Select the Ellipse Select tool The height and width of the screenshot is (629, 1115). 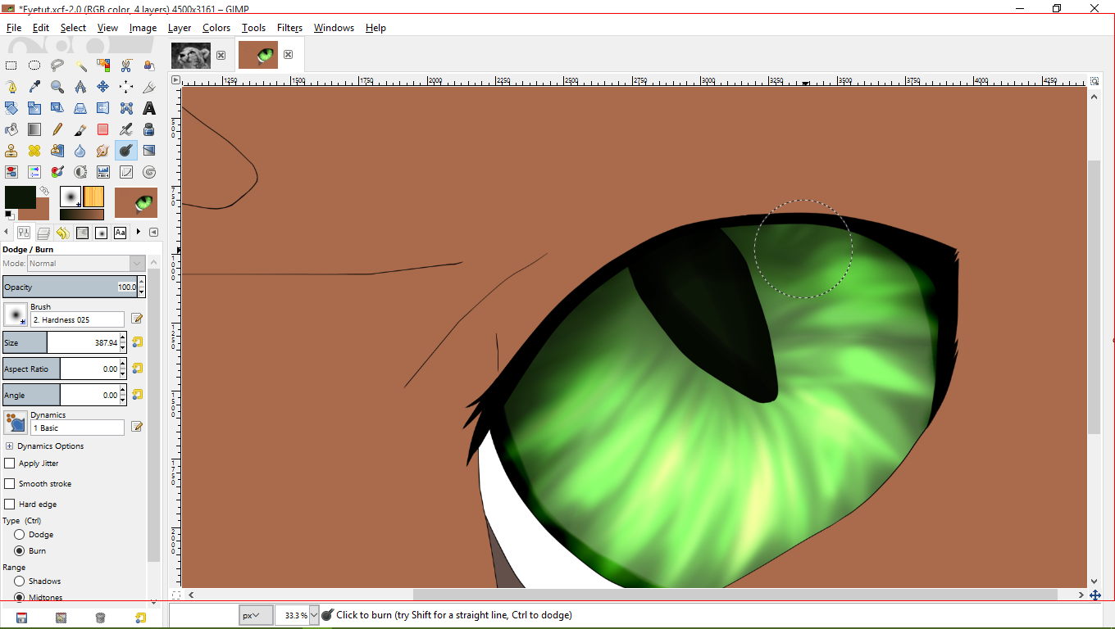[x=34, y=66]
